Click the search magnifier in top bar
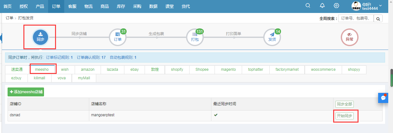 [308, 6]
